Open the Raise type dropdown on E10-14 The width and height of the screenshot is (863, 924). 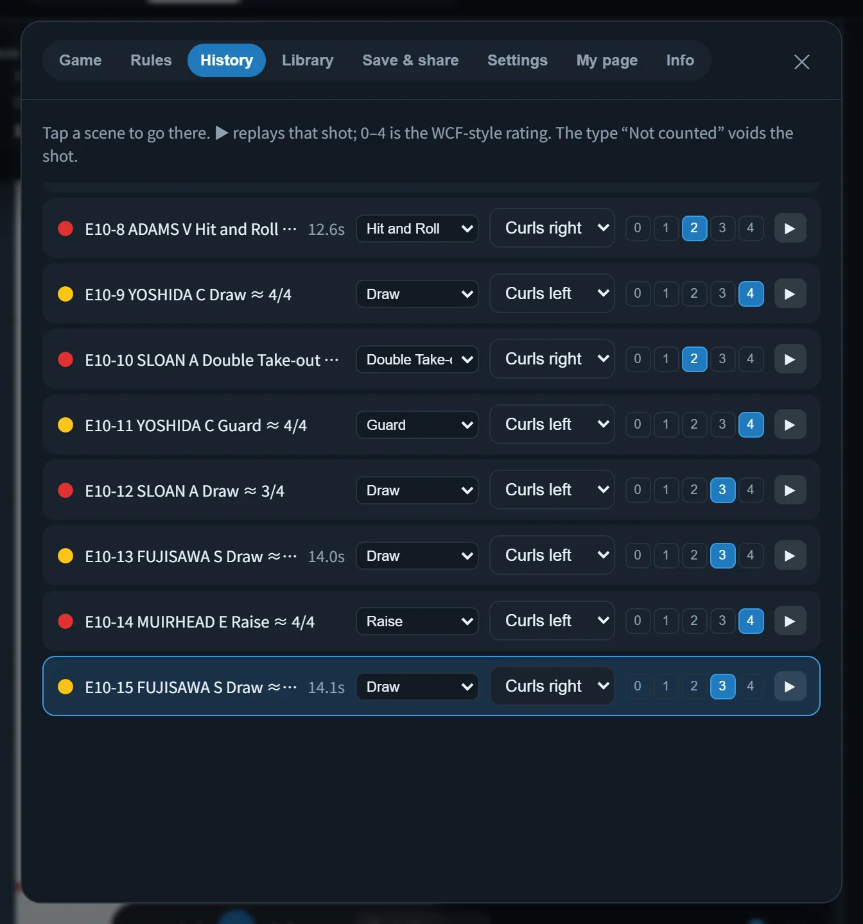[x=417, y=621]
